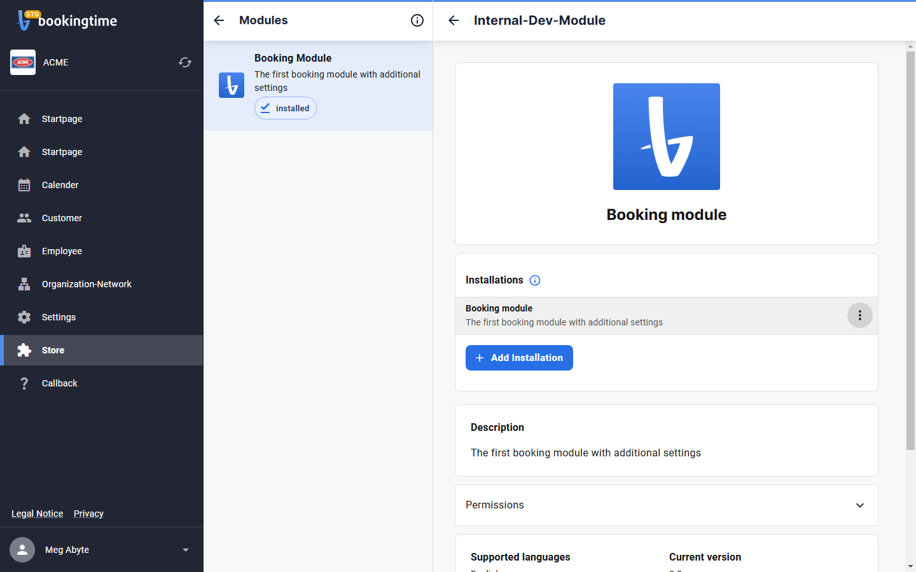Click the Organization-Network hierarchy icon
Viewport: 916px width, 572px height.
click(24, 284)
